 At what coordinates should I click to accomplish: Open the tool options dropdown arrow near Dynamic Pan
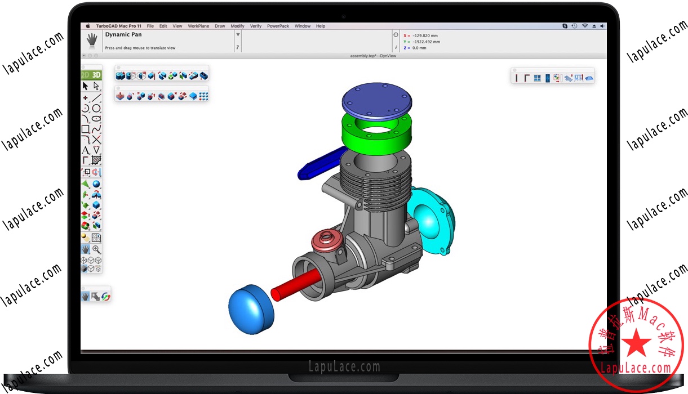coord(238,34)
